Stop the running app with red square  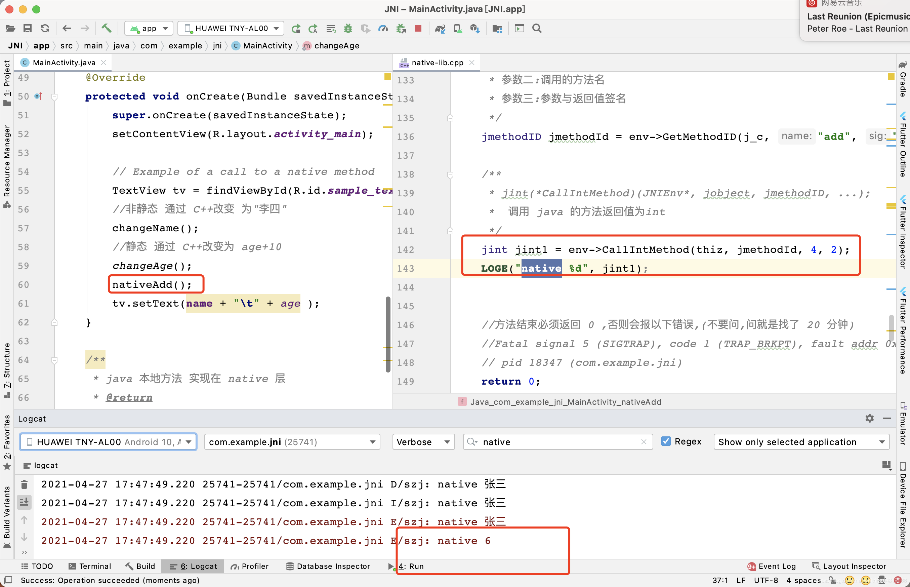coord(418,28)
